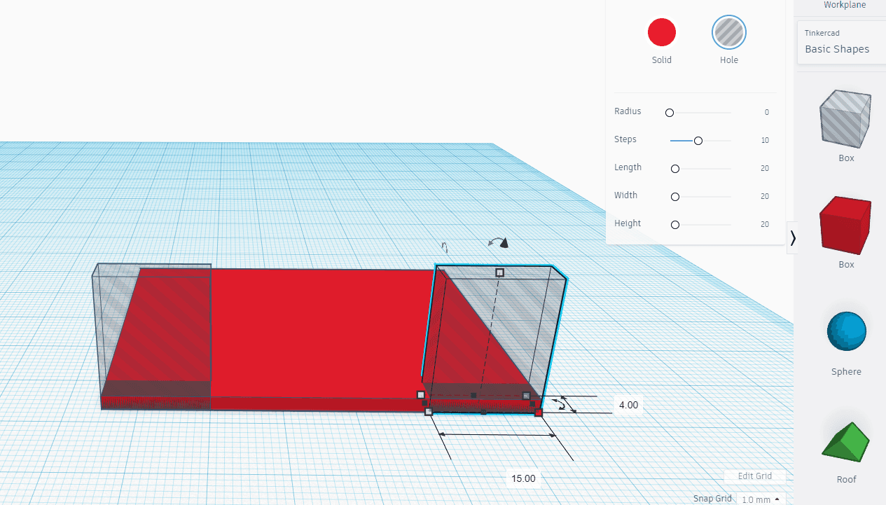Click the 15.00 dimension input field
The height and width of the screenshot is (505, 886).
click(524, 478)
